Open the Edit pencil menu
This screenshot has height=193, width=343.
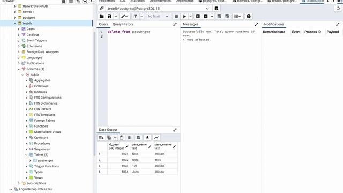click(x=125, y=17)
